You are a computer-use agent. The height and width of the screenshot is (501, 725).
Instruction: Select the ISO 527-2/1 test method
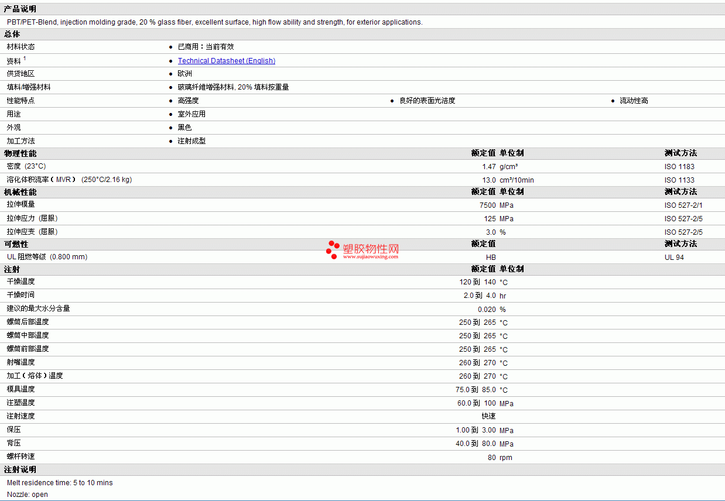click(683, 205)
